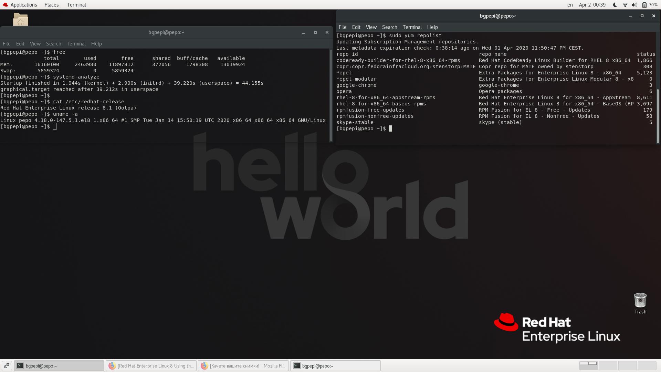Maximize the left terminal window
The width and height of the screenshot is (661, 372).
315,32
